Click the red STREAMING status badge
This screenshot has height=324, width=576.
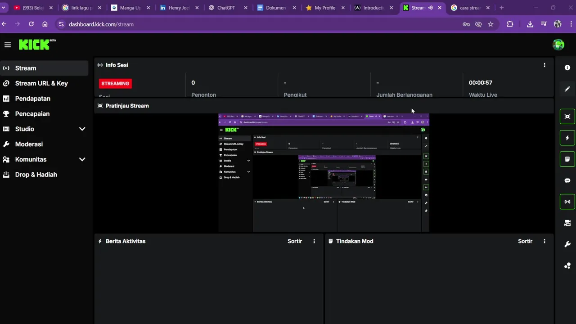point(115,83)
